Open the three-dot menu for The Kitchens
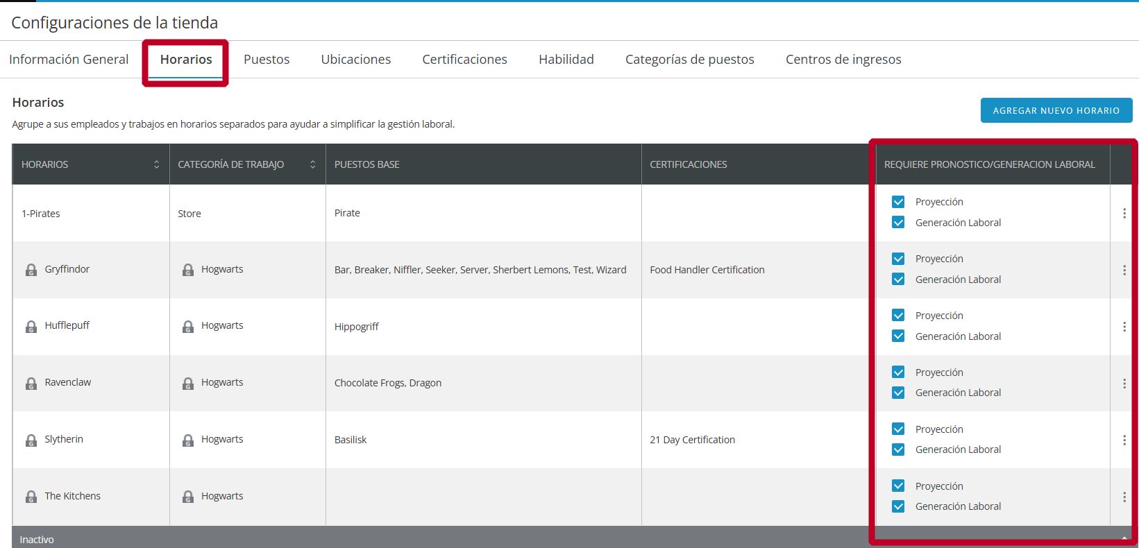 [1124, 497]
